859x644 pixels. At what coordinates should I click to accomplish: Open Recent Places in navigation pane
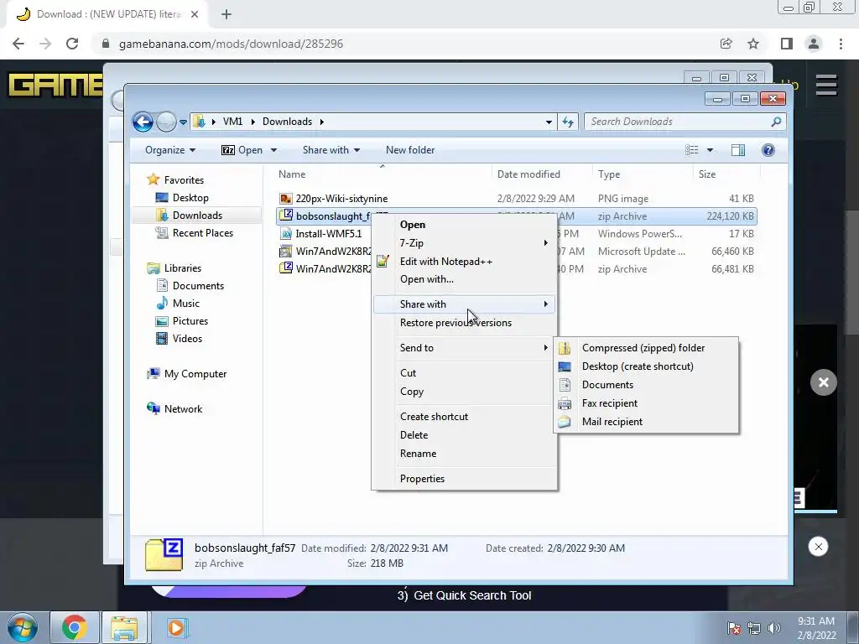point(195,233)
